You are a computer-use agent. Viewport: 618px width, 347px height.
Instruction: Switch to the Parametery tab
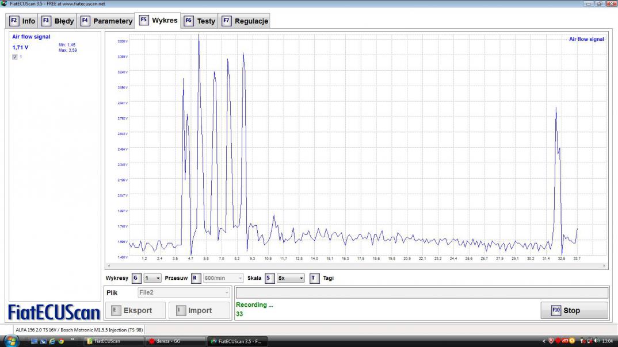coord(106,21)
